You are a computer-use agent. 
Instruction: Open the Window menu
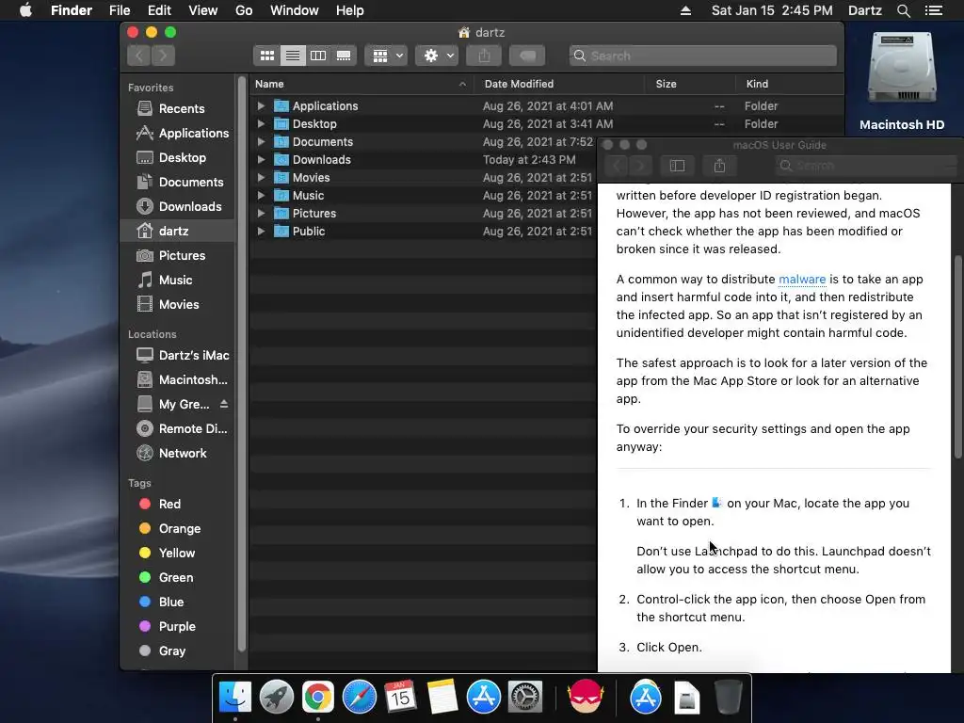(295, 10)
